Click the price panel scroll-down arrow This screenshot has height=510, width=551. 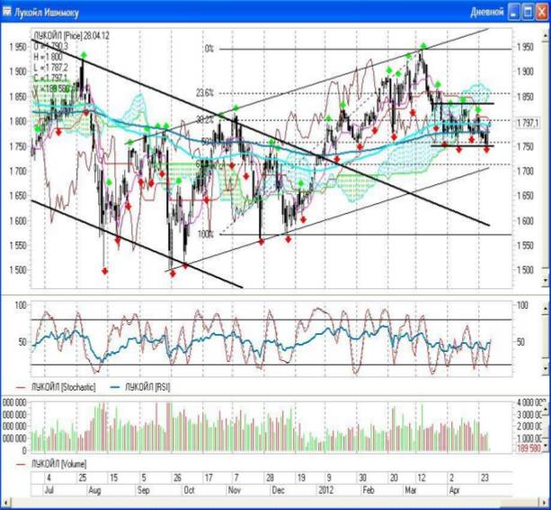point(546,280)
